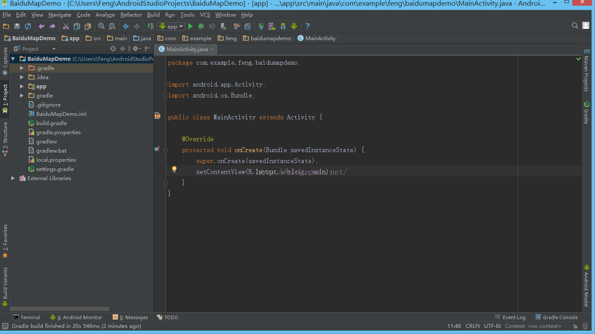Collapse the BaiduMapDemo root node
The image size is (595, 334).
tap(13, 59)
